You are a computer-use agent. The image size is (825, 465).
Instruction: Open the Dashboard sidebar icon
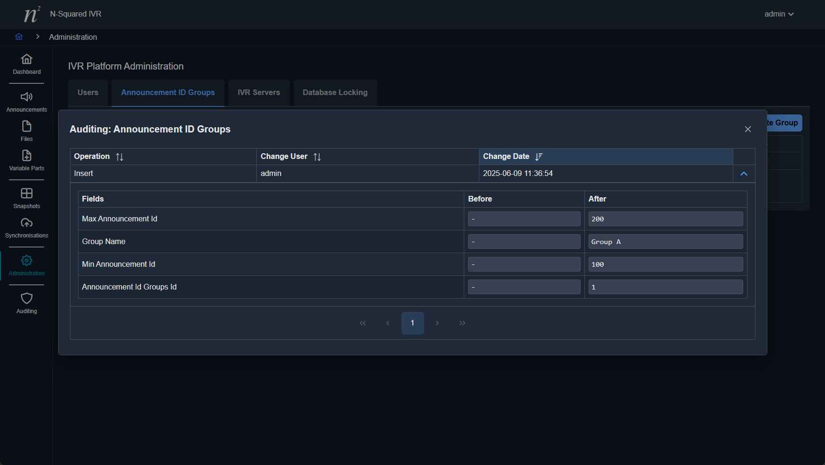[x=26, y=60]
